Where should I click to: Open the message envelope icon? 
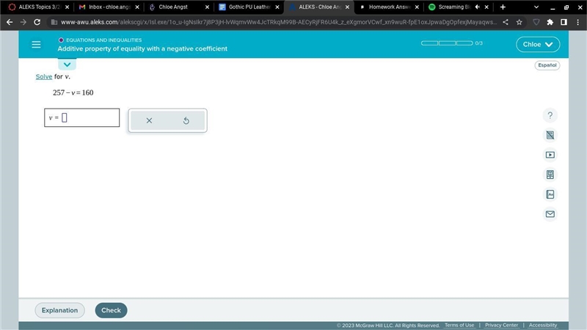click(550, 214)
